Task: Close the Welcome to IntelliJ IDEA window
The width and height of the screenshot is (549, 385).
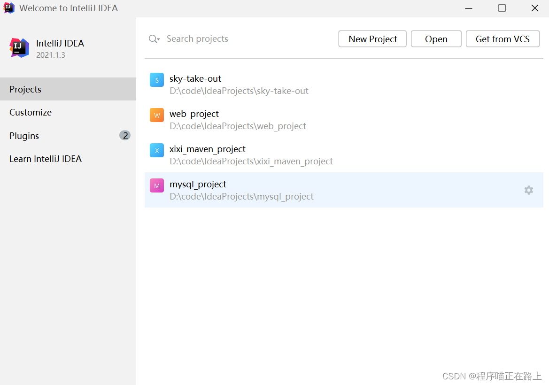Action: (x=534, y=8)
